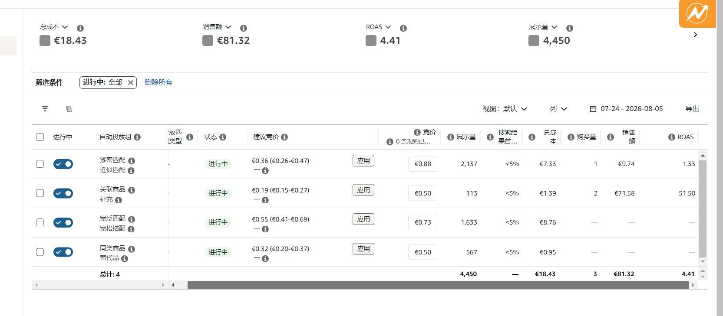
Task: Click the table's horizontal scrollbar thumb
Action: coord(438,285)
